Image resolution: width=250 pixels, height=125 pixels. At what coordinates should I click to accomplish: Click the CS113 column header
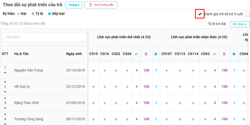tap(180, 54)
